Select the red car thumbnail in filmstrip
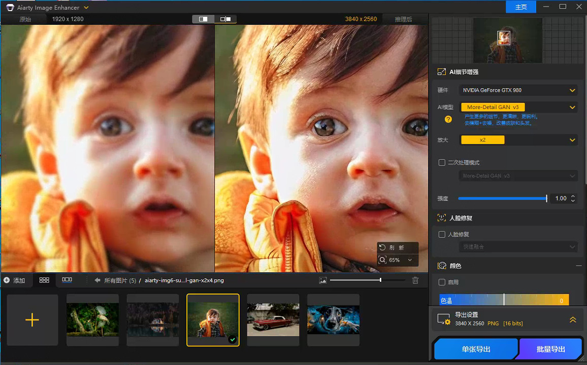This screenshot has width=587, height=365. (x=273, y=319)
